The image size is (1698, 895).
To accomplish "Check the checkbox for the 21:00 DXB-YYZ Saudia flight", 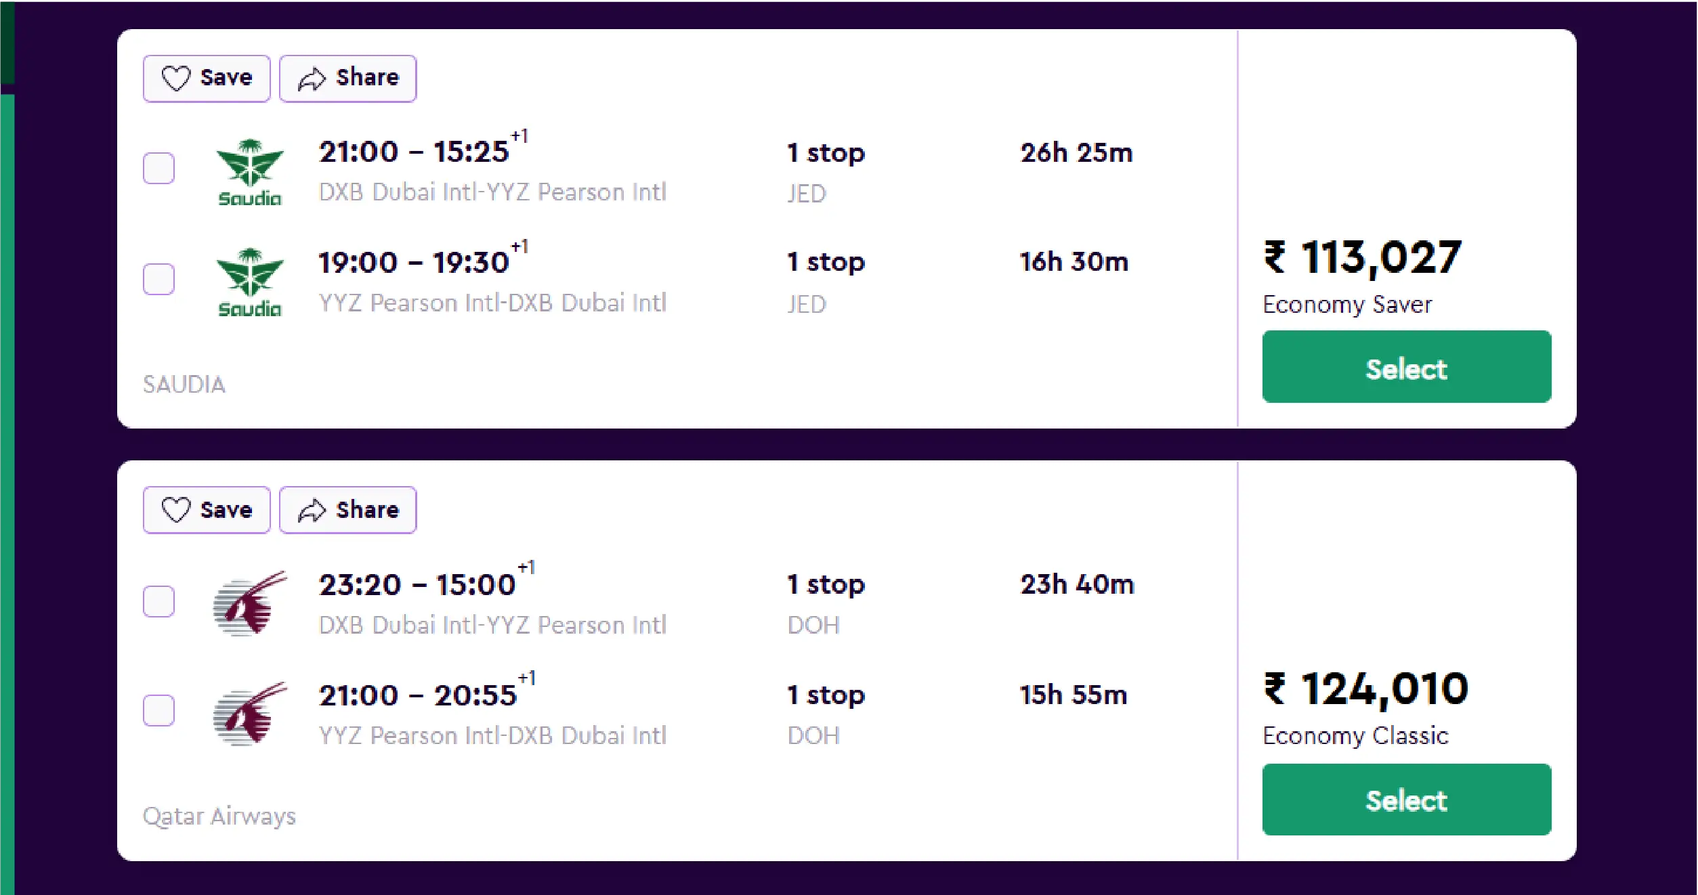I will coord(158,169).
